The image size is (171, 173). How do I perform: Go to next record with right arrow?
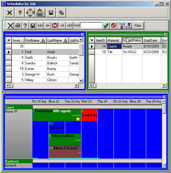(62, 26)
